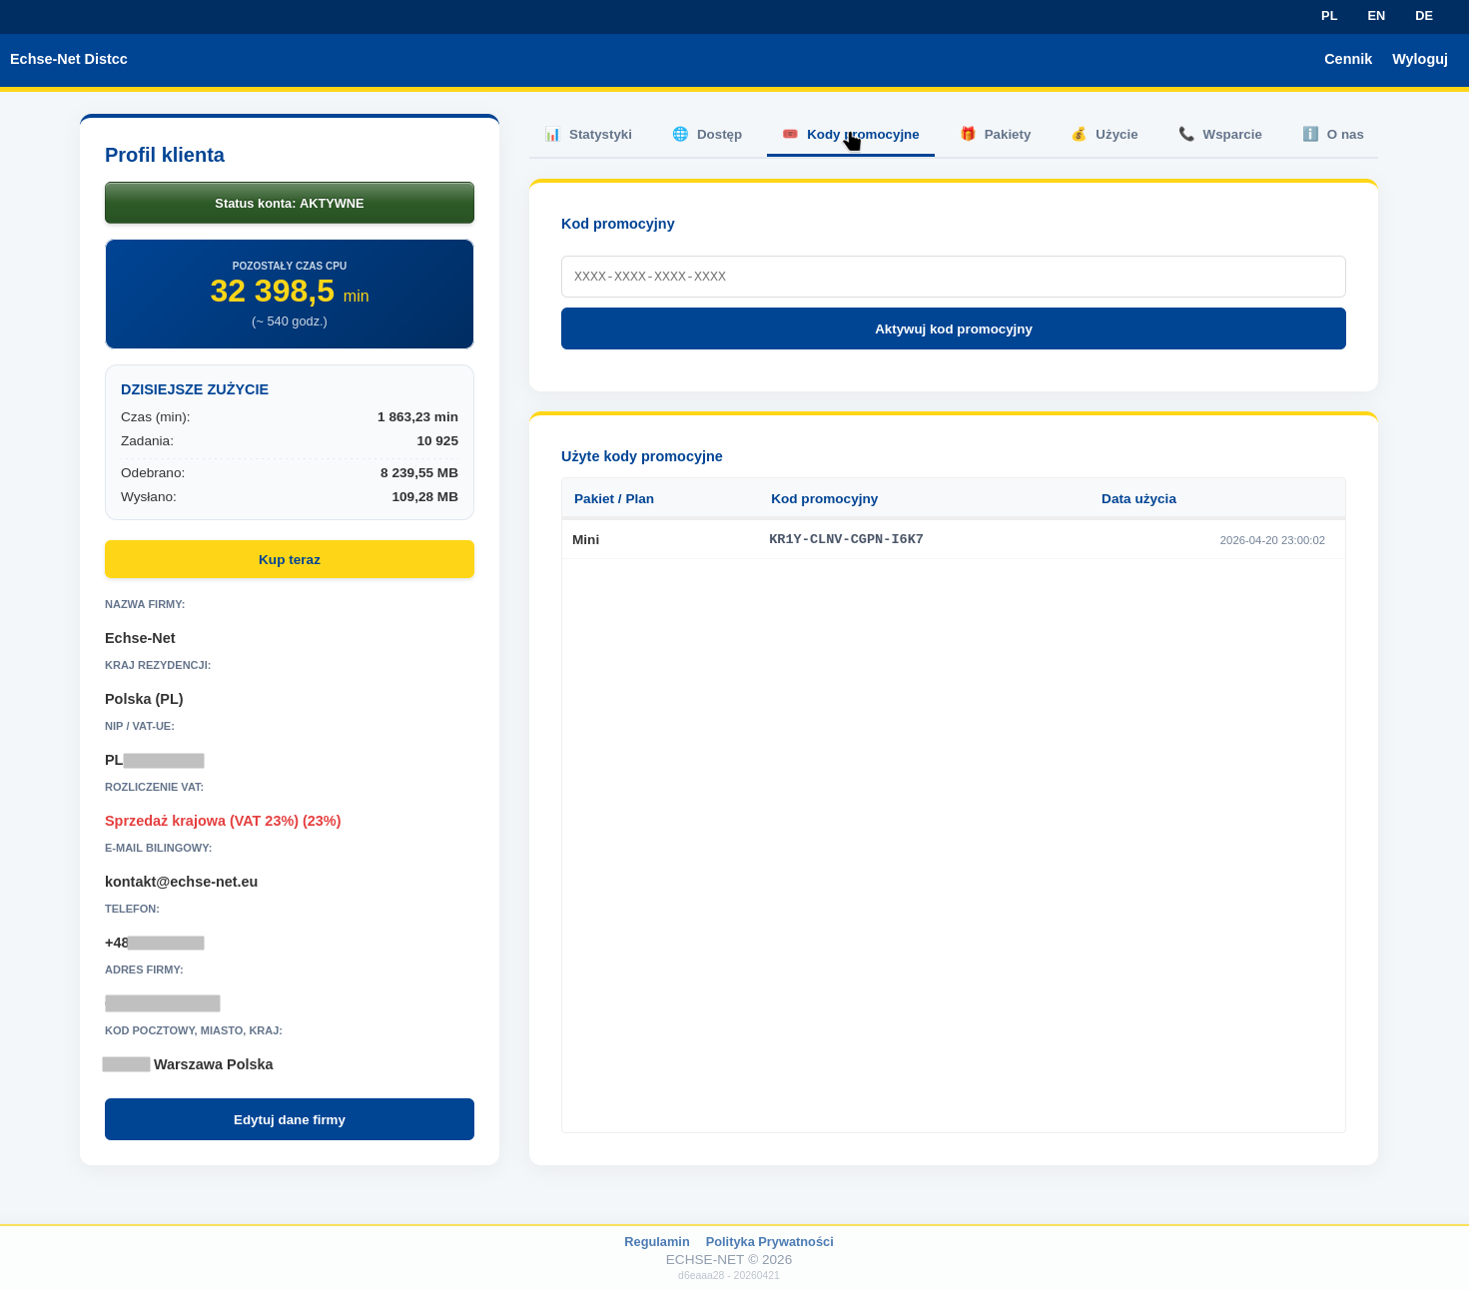This screenshot has height=1290, width=1469.
Task: Switch language to DE
Action: (x=1424, y=16)
